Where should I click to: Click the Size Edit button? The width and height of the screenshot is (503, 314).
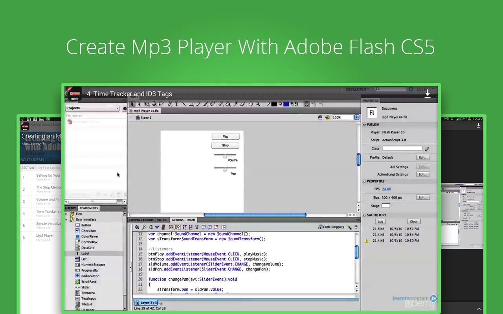[423, 197]
